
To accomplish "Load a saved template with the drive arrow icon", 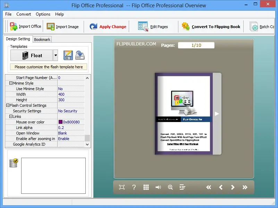I will [80, 55].
